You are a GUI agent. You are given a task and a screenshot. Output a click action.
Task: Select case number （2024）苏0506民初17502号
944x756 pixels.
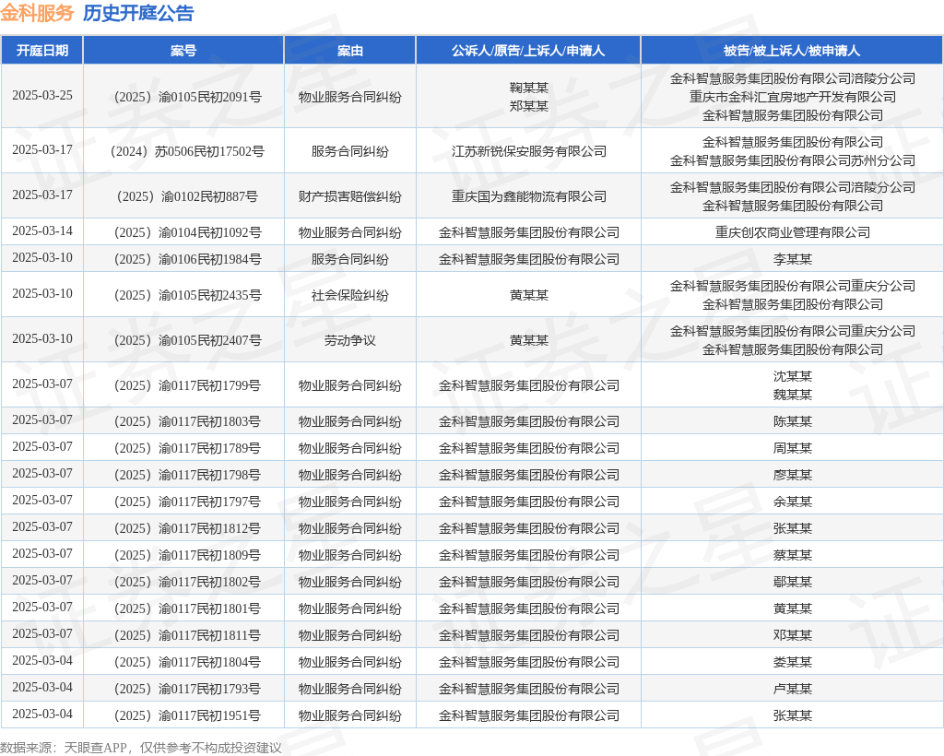coord(183,151)
